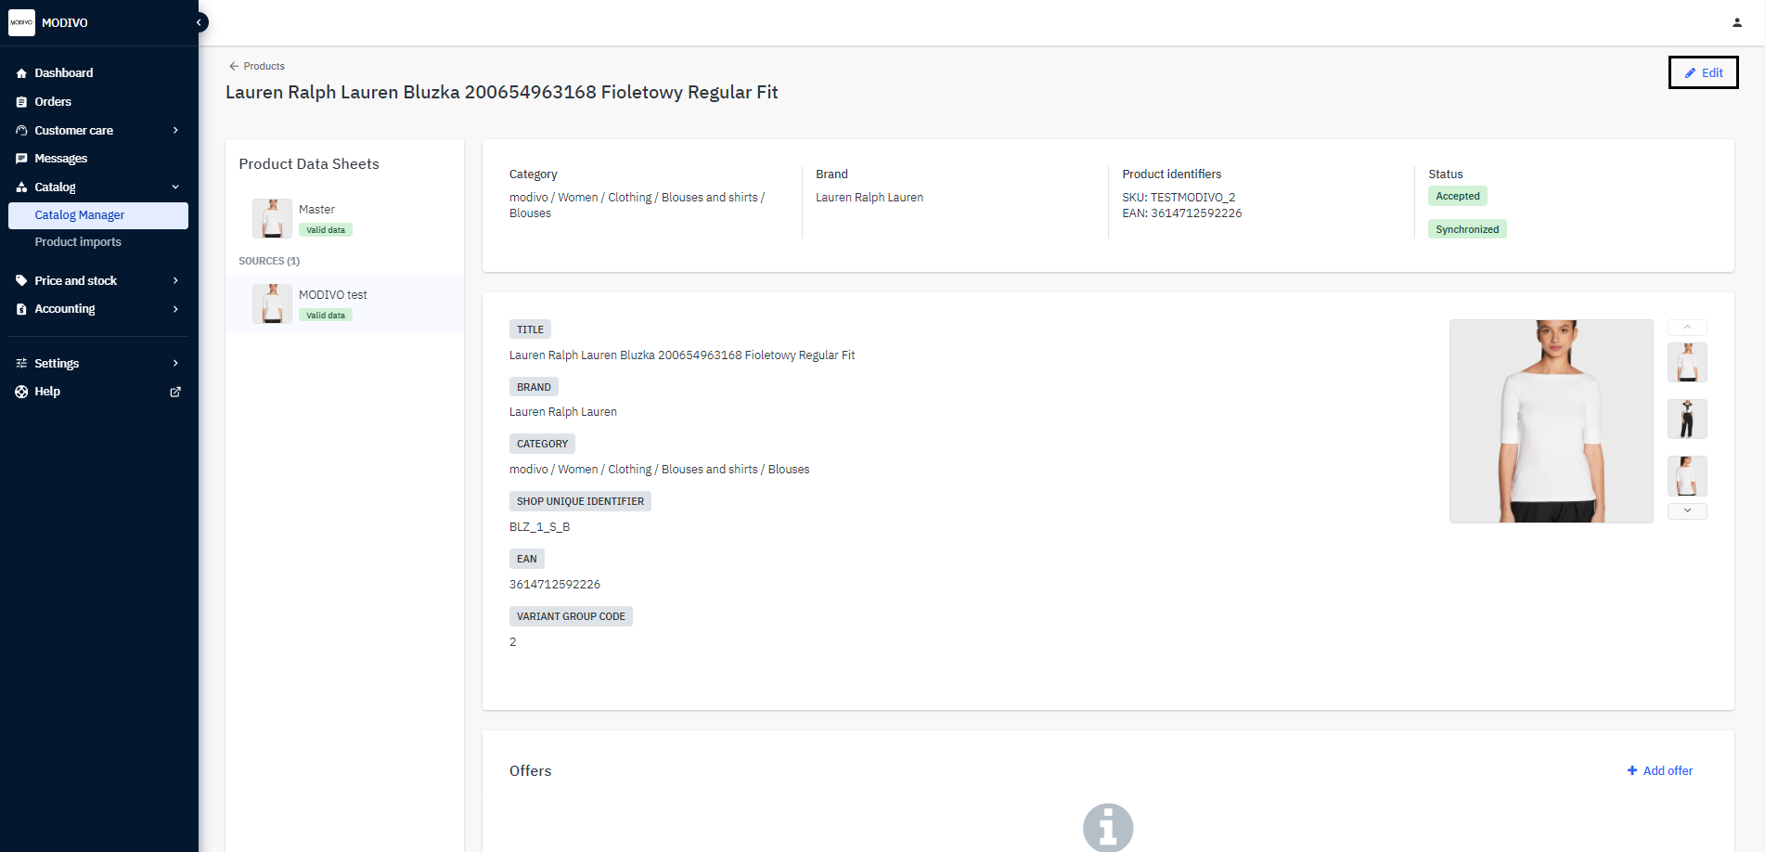Select the first product image thumbnail
The image size is (1765, 852).
pos(1687,363)
